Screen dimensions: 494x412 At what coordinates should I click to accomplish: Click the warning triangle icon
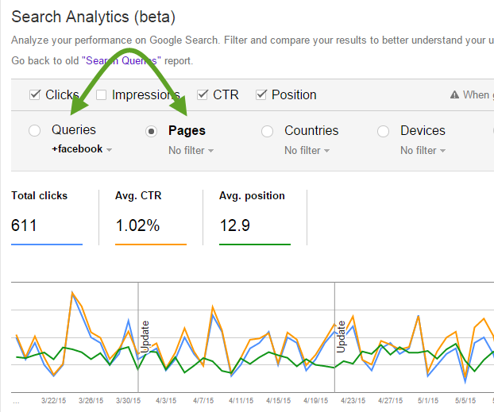pyautogui.click(x=455, y=95)
